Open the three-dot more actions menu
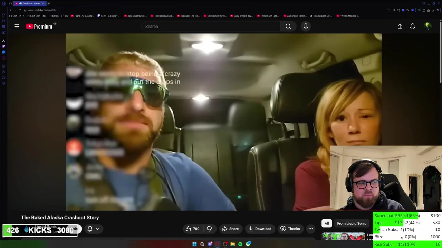 (310, 229)
